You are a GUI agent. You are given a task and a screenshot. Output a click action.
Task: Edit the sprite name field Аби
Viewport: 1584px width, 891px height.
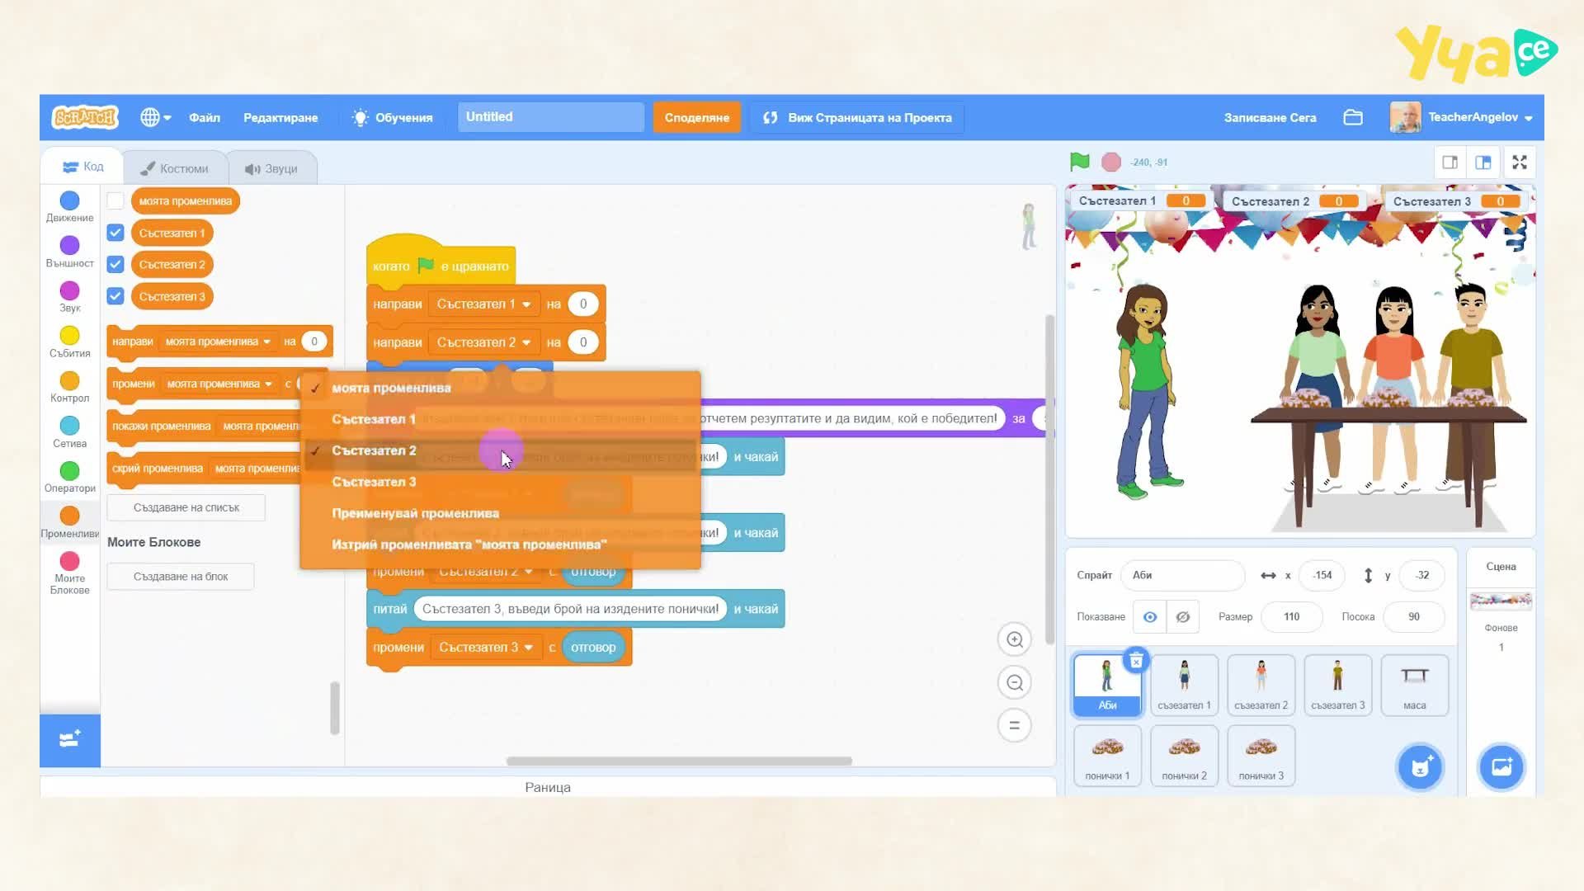point(1182,575)
